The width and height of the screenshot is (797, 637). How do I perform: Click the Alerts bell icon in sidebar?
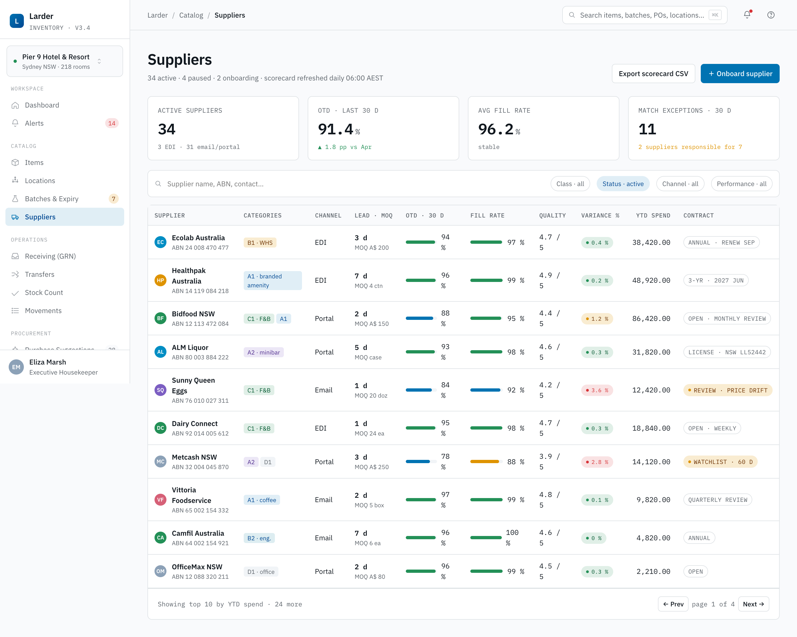(15, 123)
